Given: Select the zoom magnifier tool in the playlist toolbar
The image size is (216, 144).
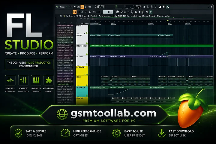Looking at the screenshot, I should pyautogui.click(x=82, y=16).
